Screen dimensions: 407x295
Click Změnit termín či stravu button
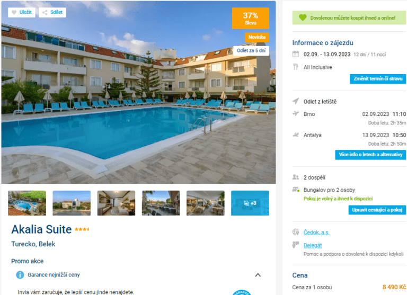click(378, 79)
